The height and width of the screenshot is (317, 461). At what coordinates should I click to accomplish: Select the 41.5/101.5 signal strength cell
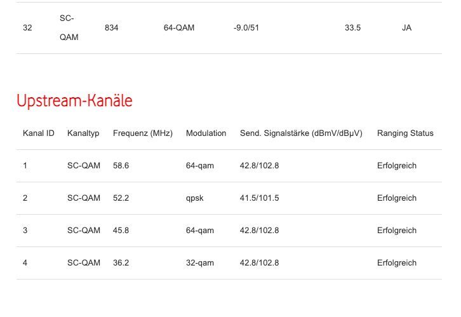(259, 198)
